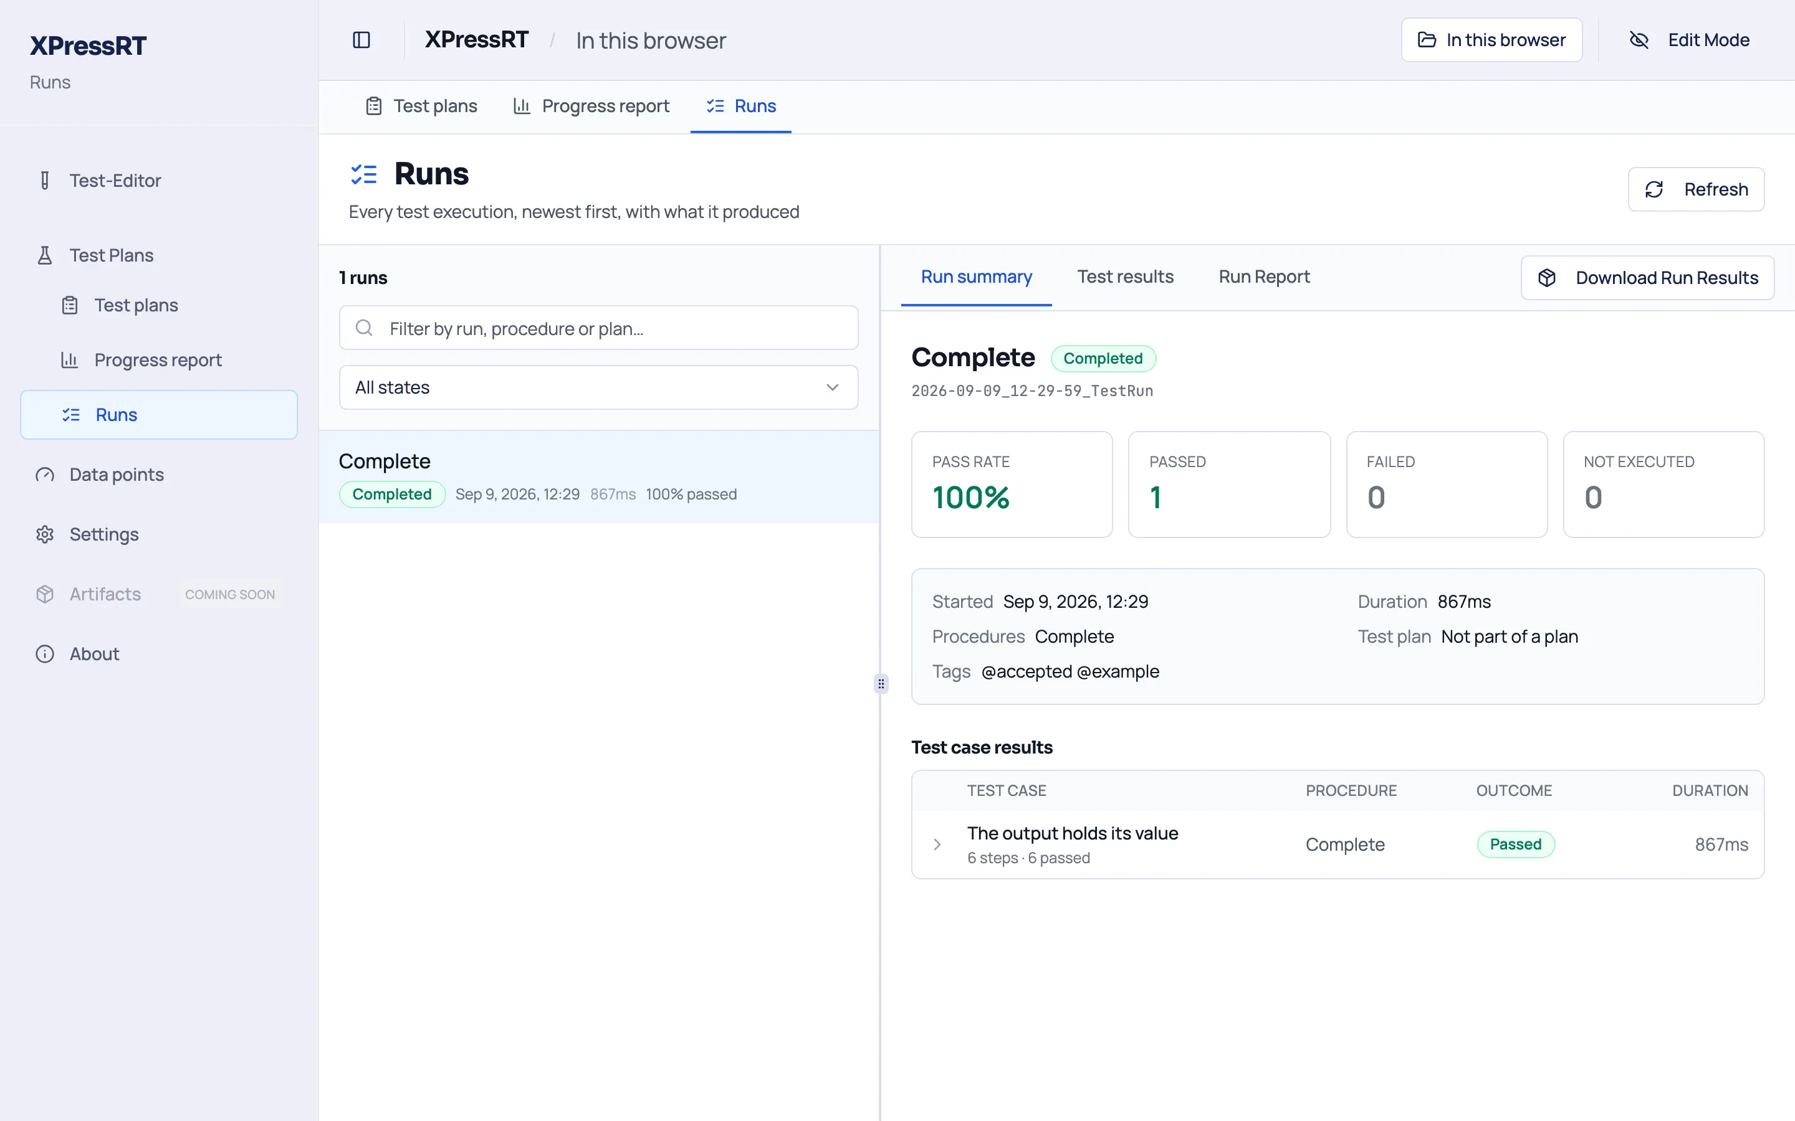Open the top Test plans tab

click(x=421, y=106)
